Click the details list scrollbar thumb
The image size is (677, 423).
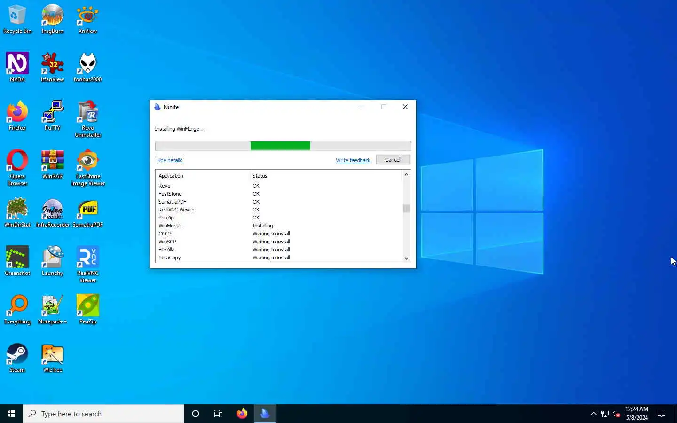(x=406, y=208)
